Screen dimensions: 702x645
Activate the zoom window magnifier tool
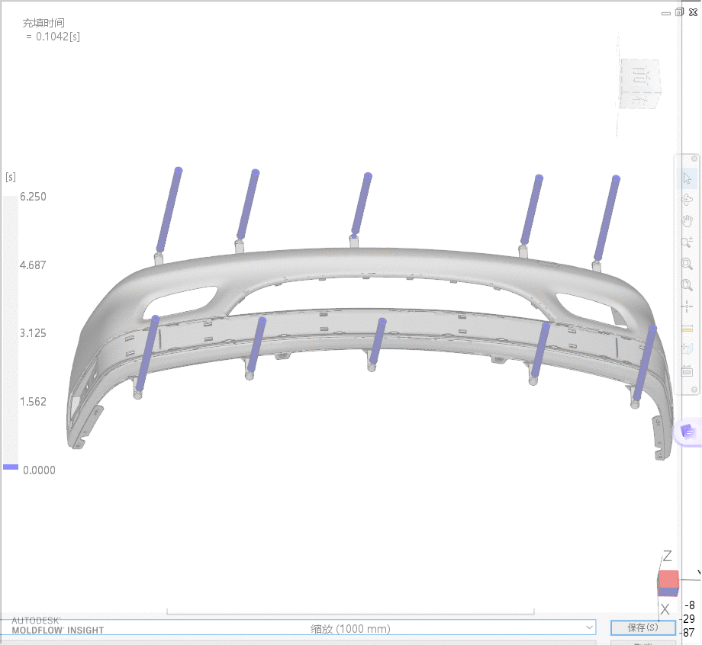[687, 264]
